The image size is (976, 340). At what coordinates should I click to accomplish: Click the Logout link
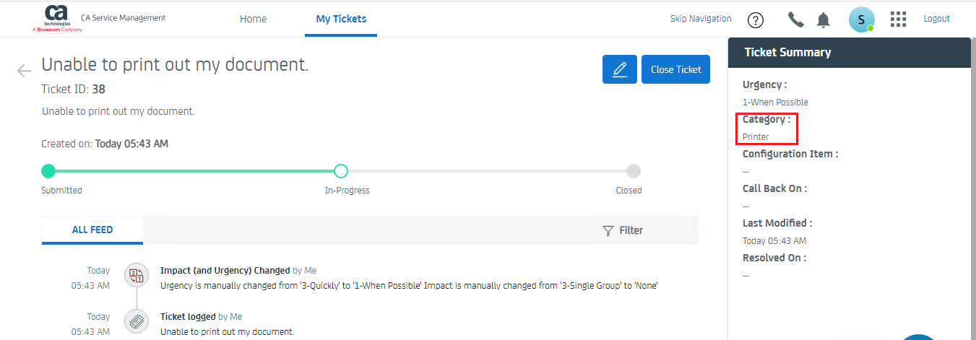click(x=936, y=19)
